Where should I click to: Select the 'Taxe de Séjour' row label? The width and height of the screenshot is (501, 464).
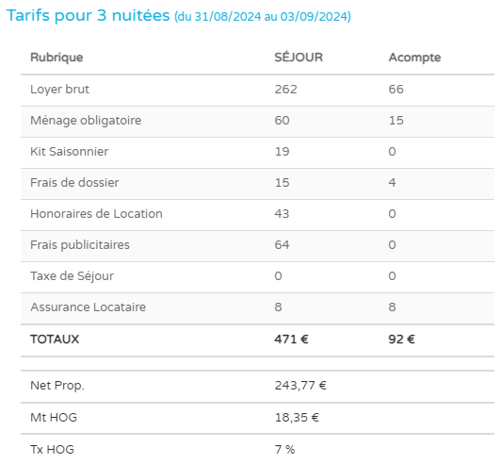point(72,275)
